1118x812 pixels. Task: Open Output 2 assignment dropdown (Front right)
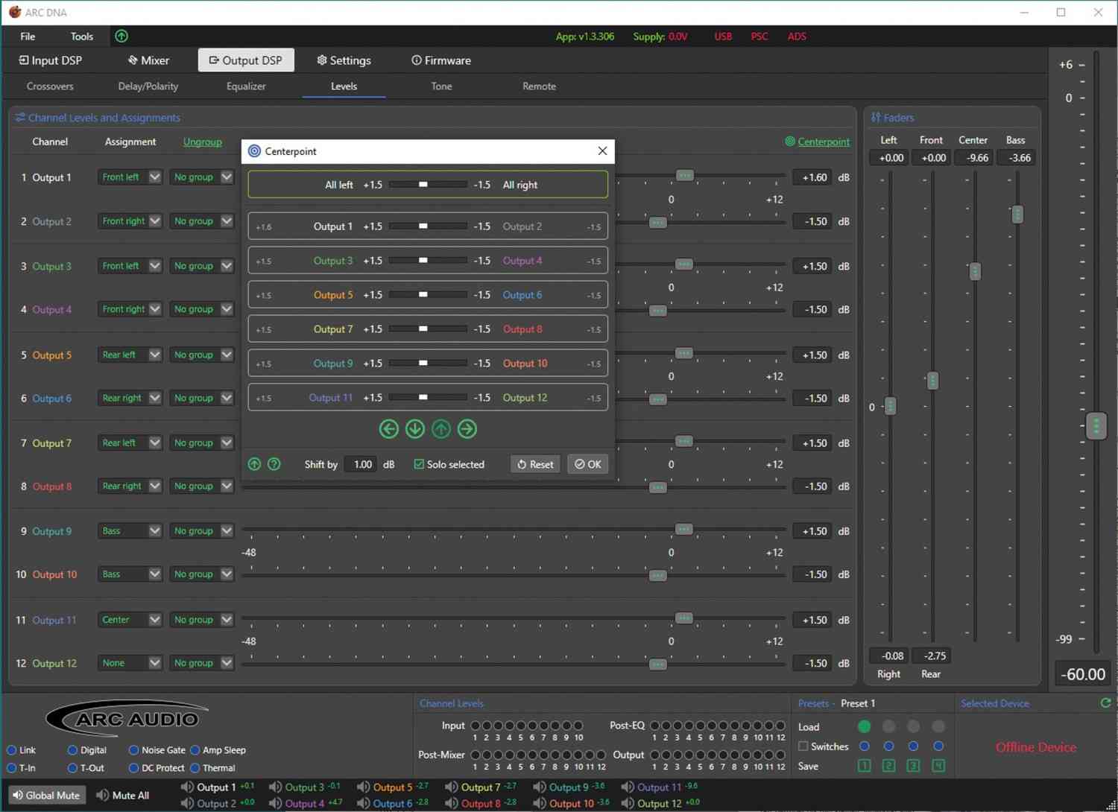[x=130, y=221]
